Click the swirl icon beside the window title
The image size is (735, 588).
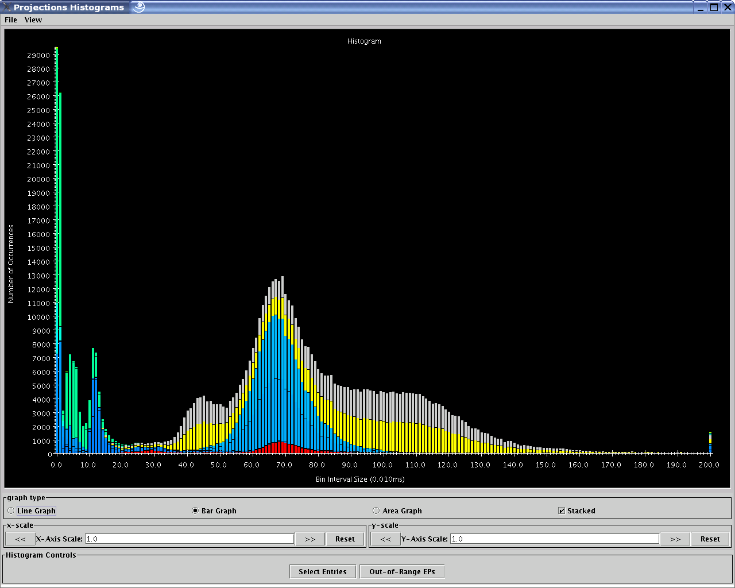[138, 7]
